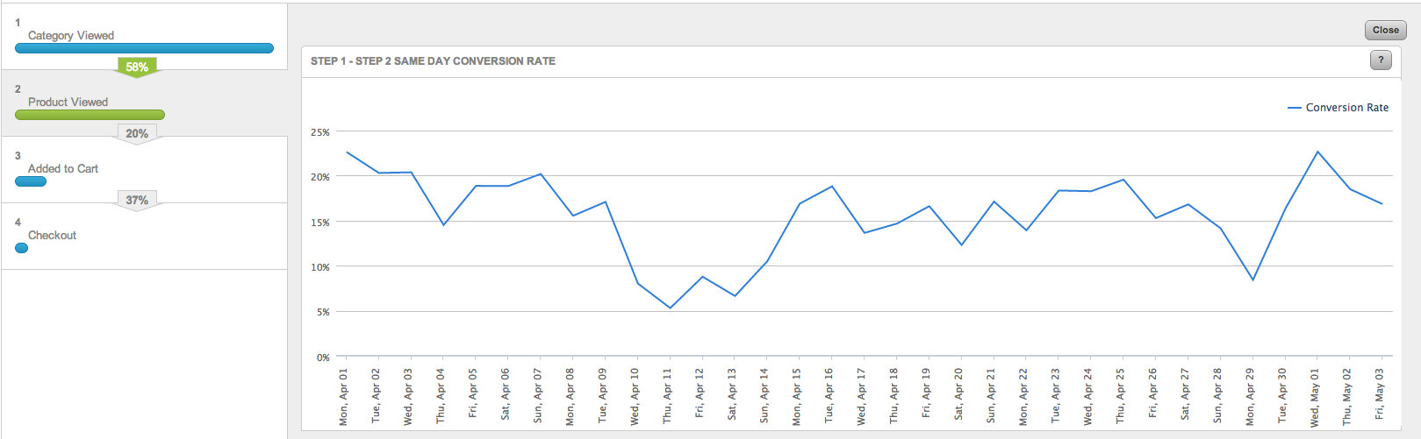Click the Wed, May 01 axis label

pyautogui.click(x=1315, y=398)
